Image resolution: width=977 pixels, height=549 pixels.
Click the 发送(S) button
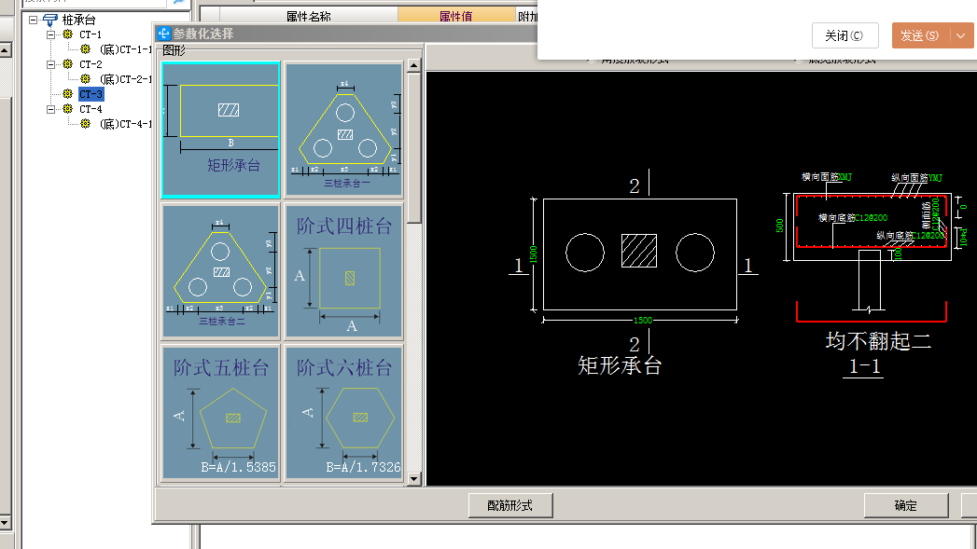point(920,35)
